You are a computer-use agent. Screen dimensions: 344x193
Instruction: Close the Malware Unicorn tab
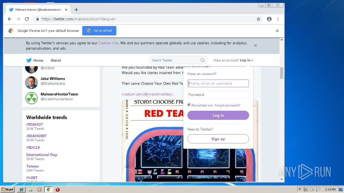66,10
